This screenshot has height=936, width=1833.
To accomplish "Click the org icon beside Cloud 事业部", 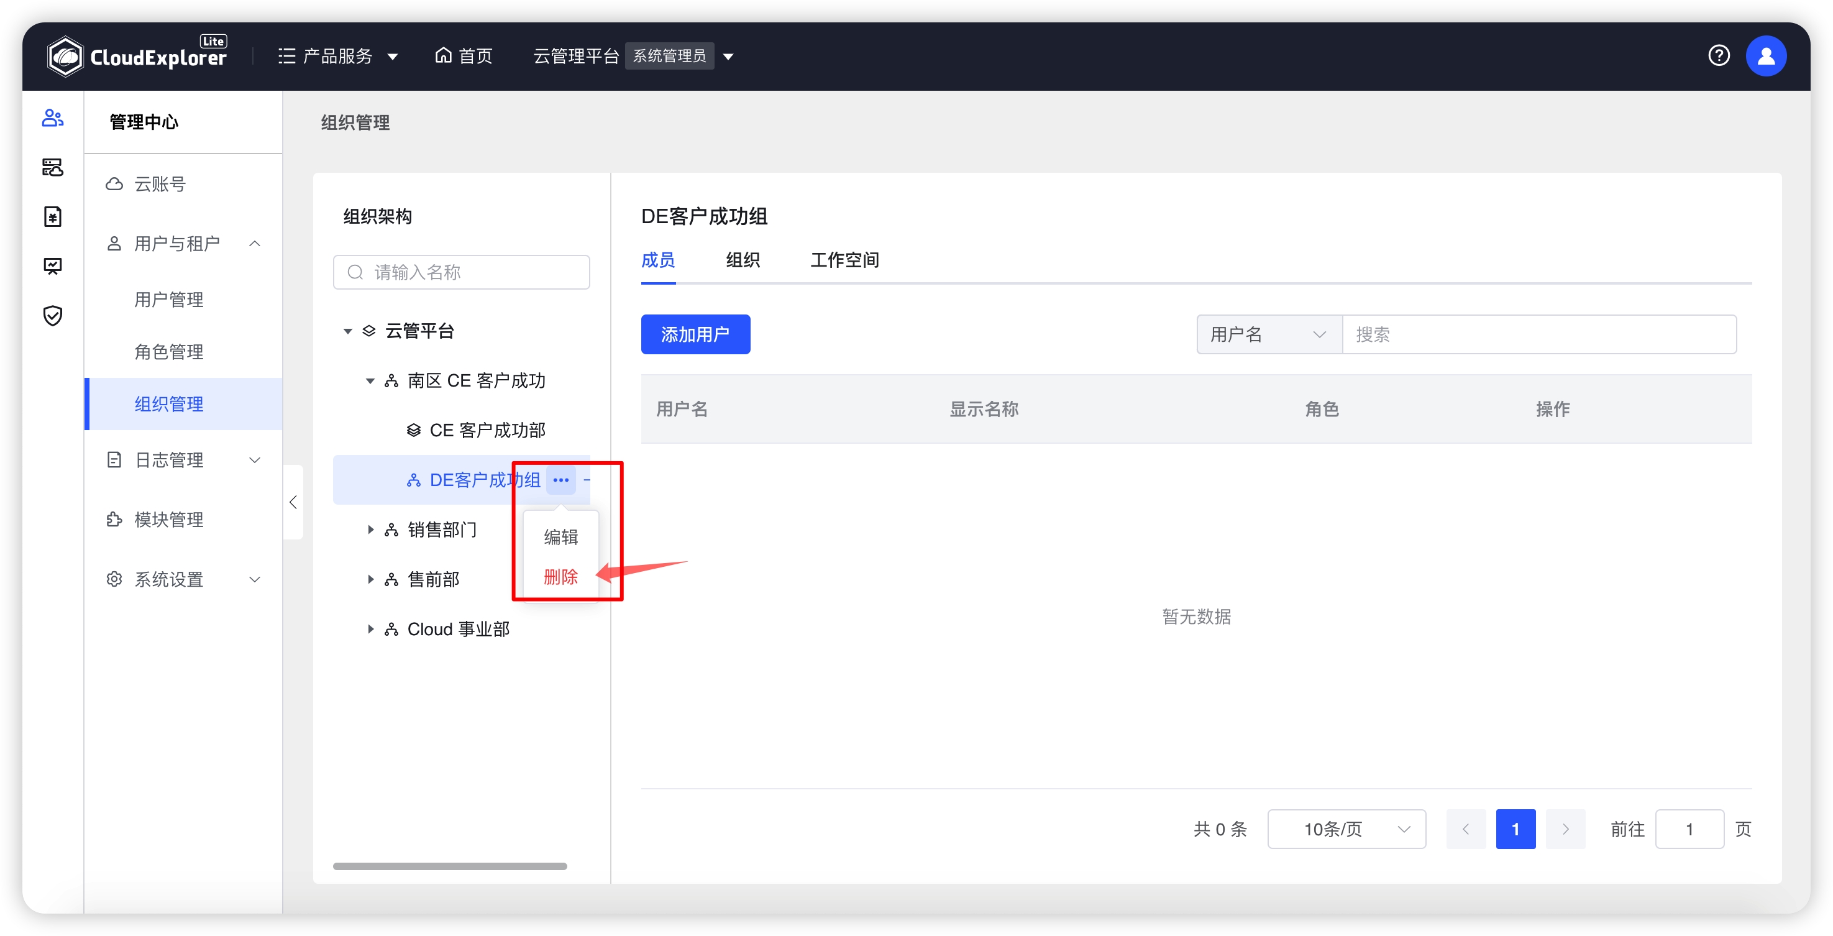I will pyautogui.click(x=391, y=629).
